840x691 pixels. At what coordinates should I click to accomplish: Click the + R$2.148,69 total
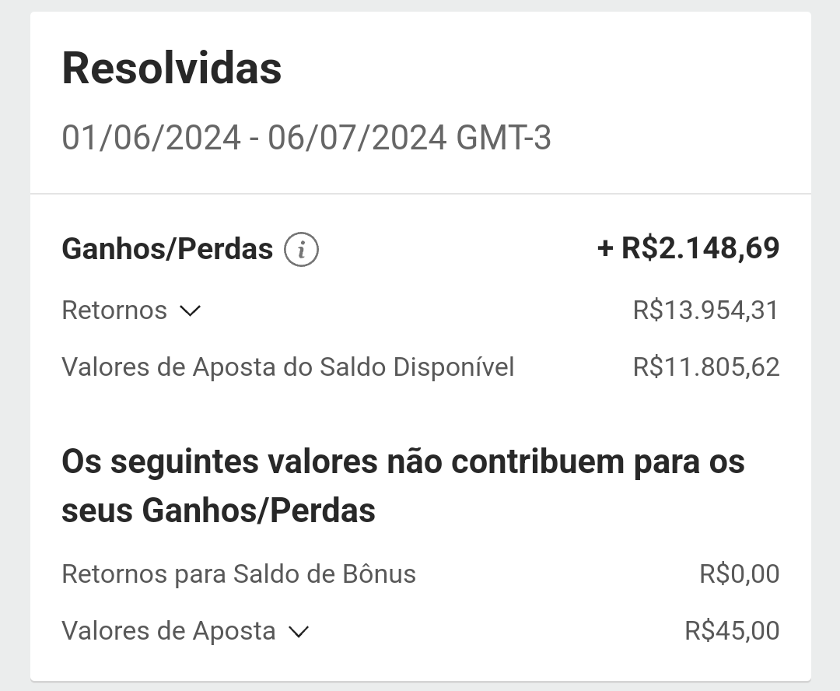[688, 248]
